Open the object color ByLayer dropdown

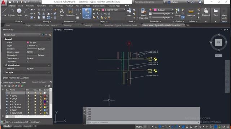pos(164,10)
